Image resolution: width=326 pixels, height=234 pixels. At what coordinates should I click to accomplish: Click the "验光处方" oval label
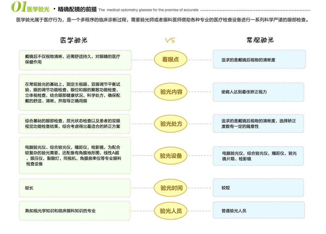(x=171, y=124)
